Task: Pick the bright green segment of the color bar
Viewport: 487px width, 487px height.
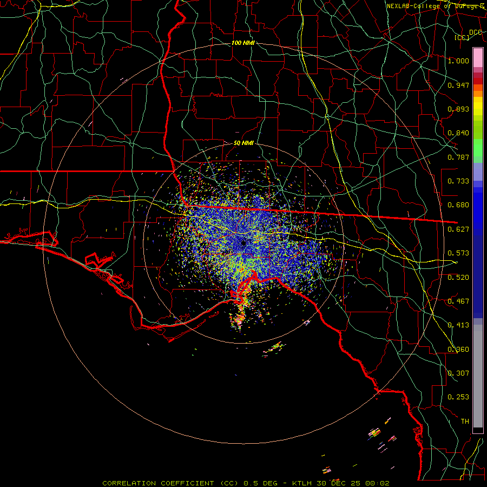Action: 478,148
